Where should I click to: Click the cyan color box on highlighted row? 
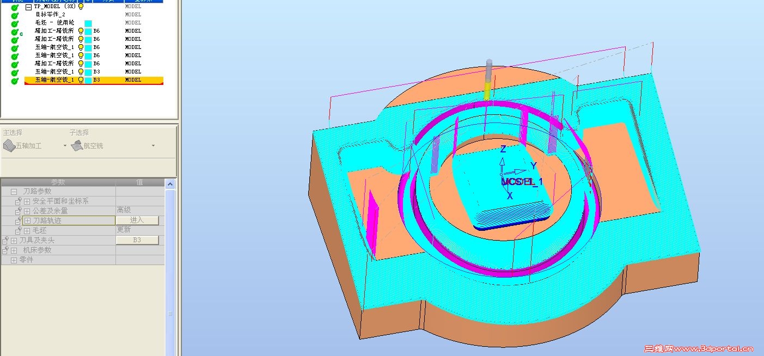pos(88,80)
